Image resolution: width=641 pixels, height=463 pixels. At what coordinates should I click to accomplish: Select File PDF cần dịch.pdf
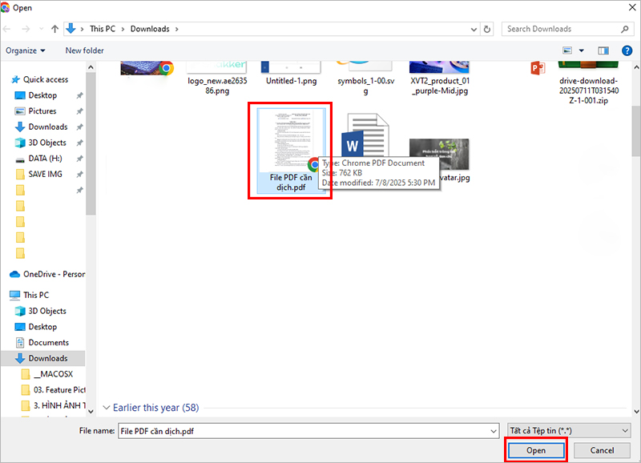(291, 151)
